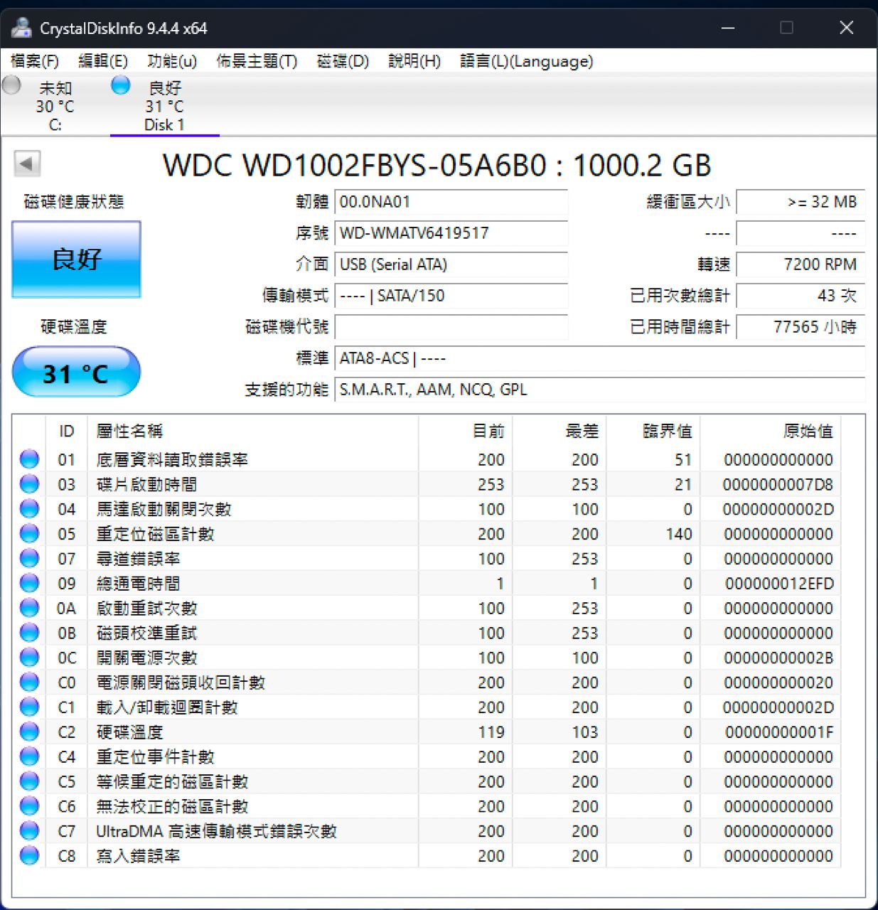
Task: Click status icon of attribute C6
Action: point(29,806)
